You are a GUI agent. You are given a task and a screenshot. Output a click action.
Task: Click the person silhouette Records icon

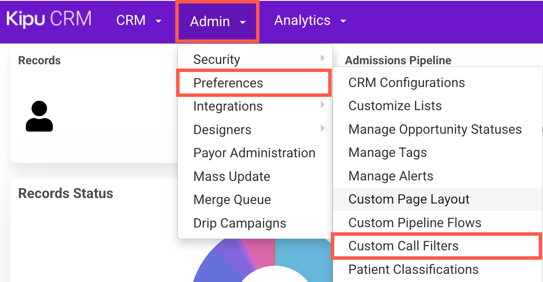(x=39, y=116)
